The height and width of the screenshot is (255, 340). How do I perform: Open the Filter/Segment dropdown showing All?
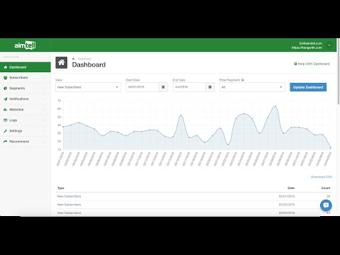[252, 87]
